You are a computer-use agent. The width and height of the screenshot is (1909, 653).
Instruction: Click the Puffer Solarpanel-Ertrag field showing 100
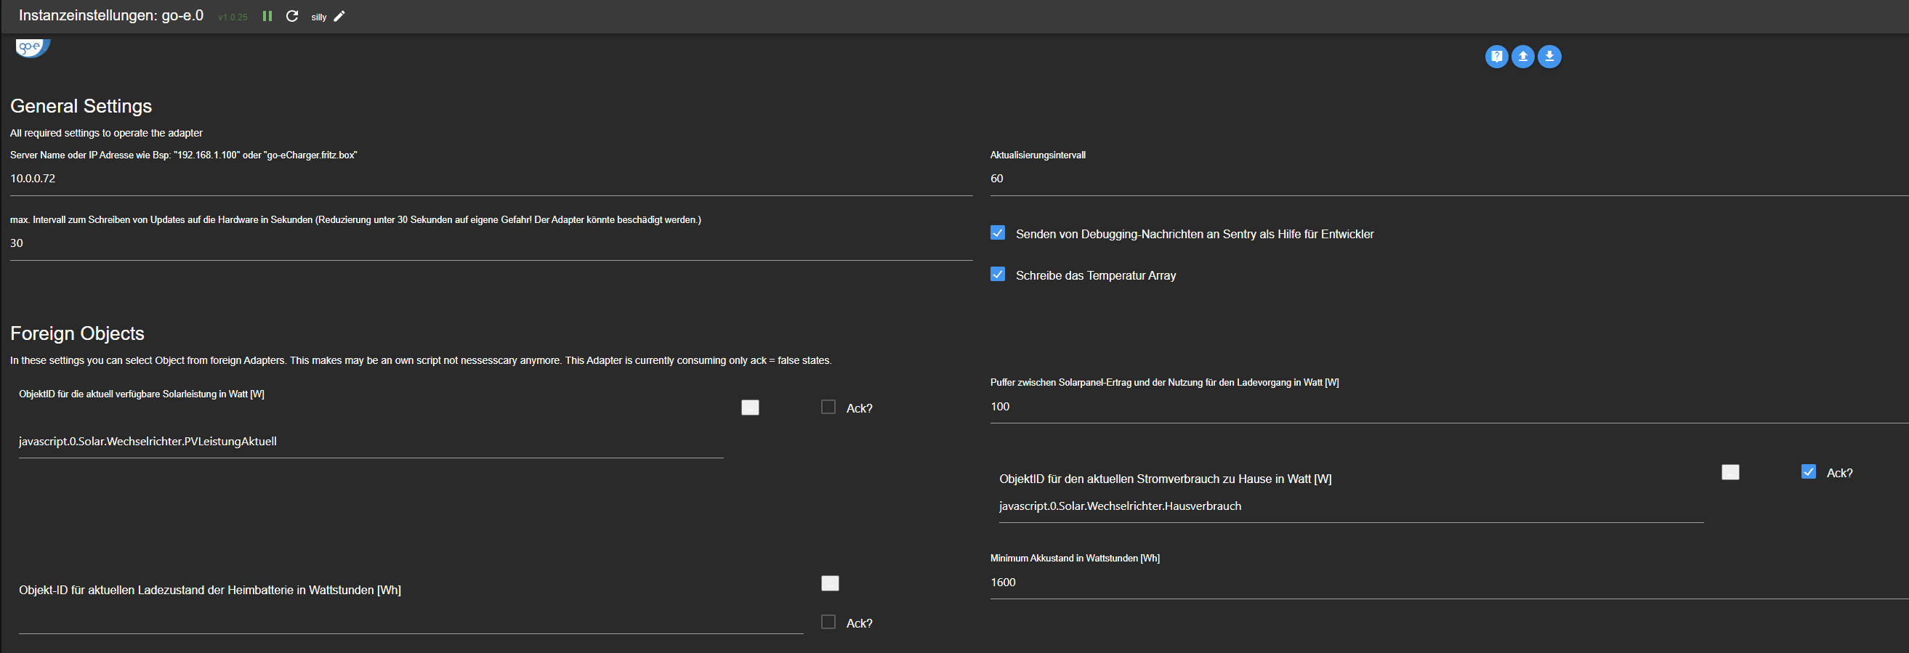[1445, 407]
